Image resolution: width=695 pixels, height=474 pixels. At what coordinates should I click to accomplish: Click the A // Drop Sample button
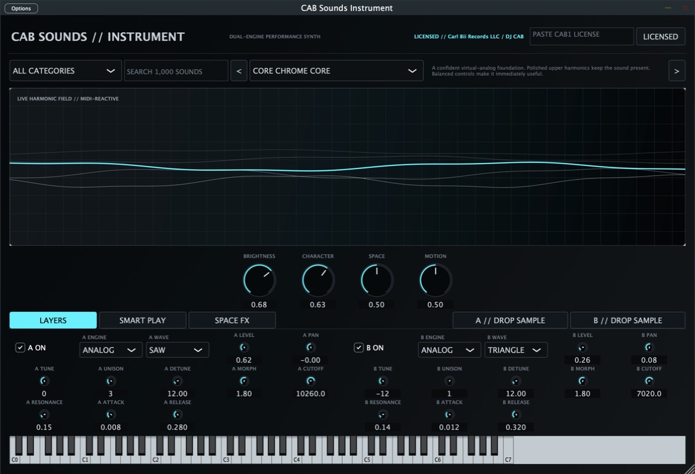pos(510,320)
